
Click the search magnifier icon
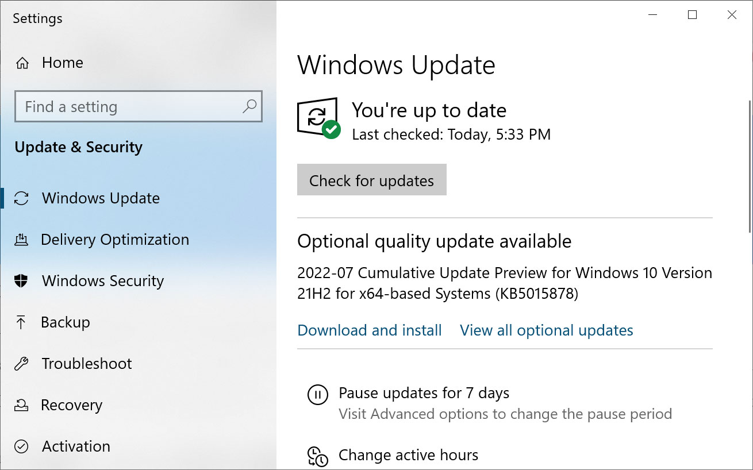[249, 106]
